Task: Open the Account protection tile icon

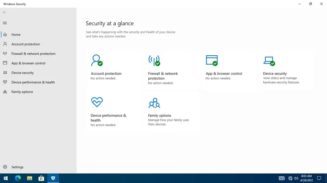Action: [97, 60]
